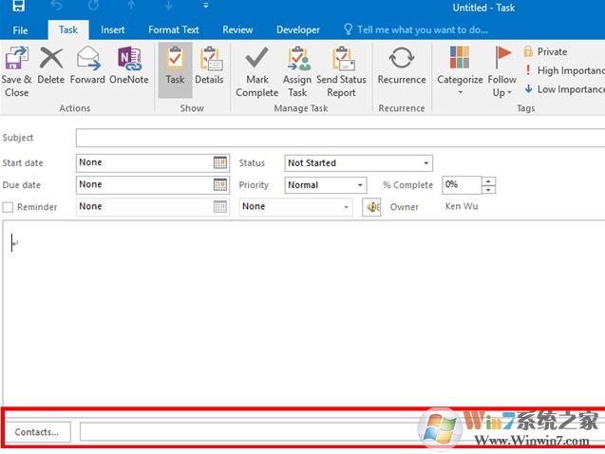605x454 pixels.
Task: Expand the Status dropdown
Action: point(426,163)
